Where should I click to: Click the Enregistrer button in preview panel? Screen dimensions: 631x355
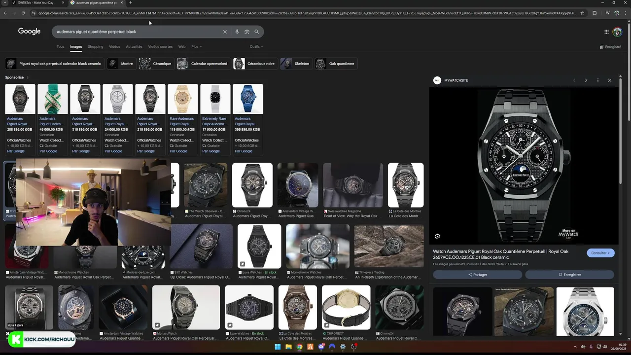coord(569,275)
